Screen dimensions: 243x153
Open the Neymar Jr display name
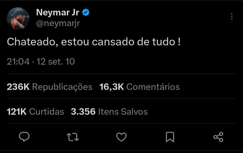(58, 12)
